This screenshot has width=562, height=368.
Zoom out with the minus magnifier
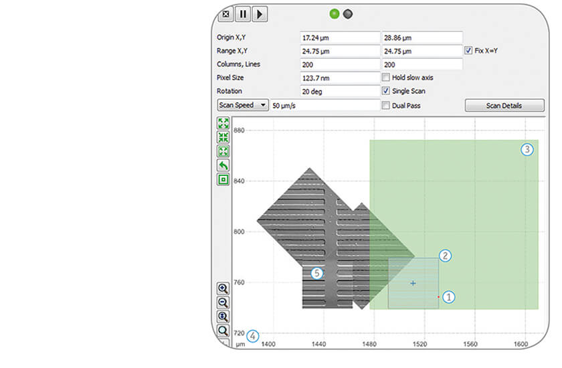(x=223, y=302)
